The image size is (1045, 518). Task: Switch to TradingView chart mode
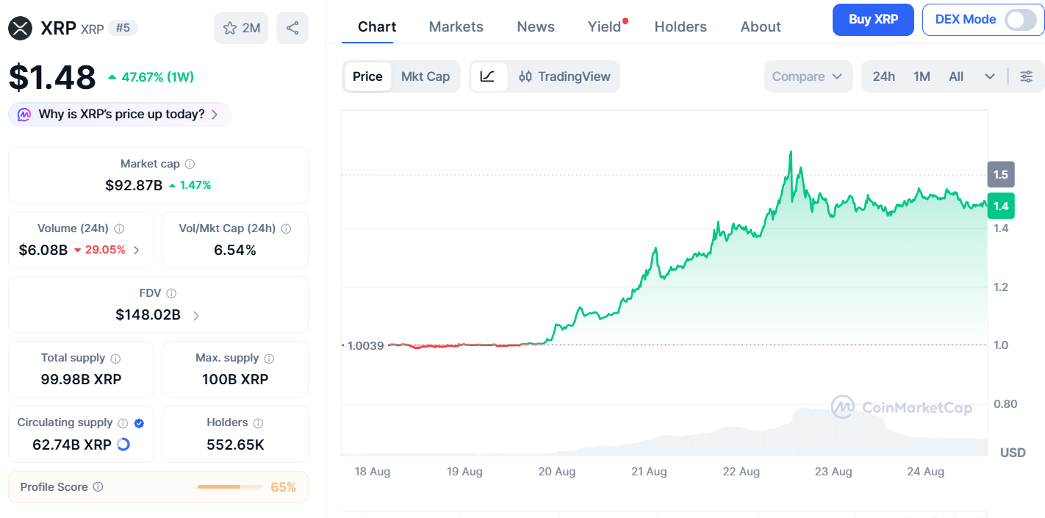tap(564, 76)
